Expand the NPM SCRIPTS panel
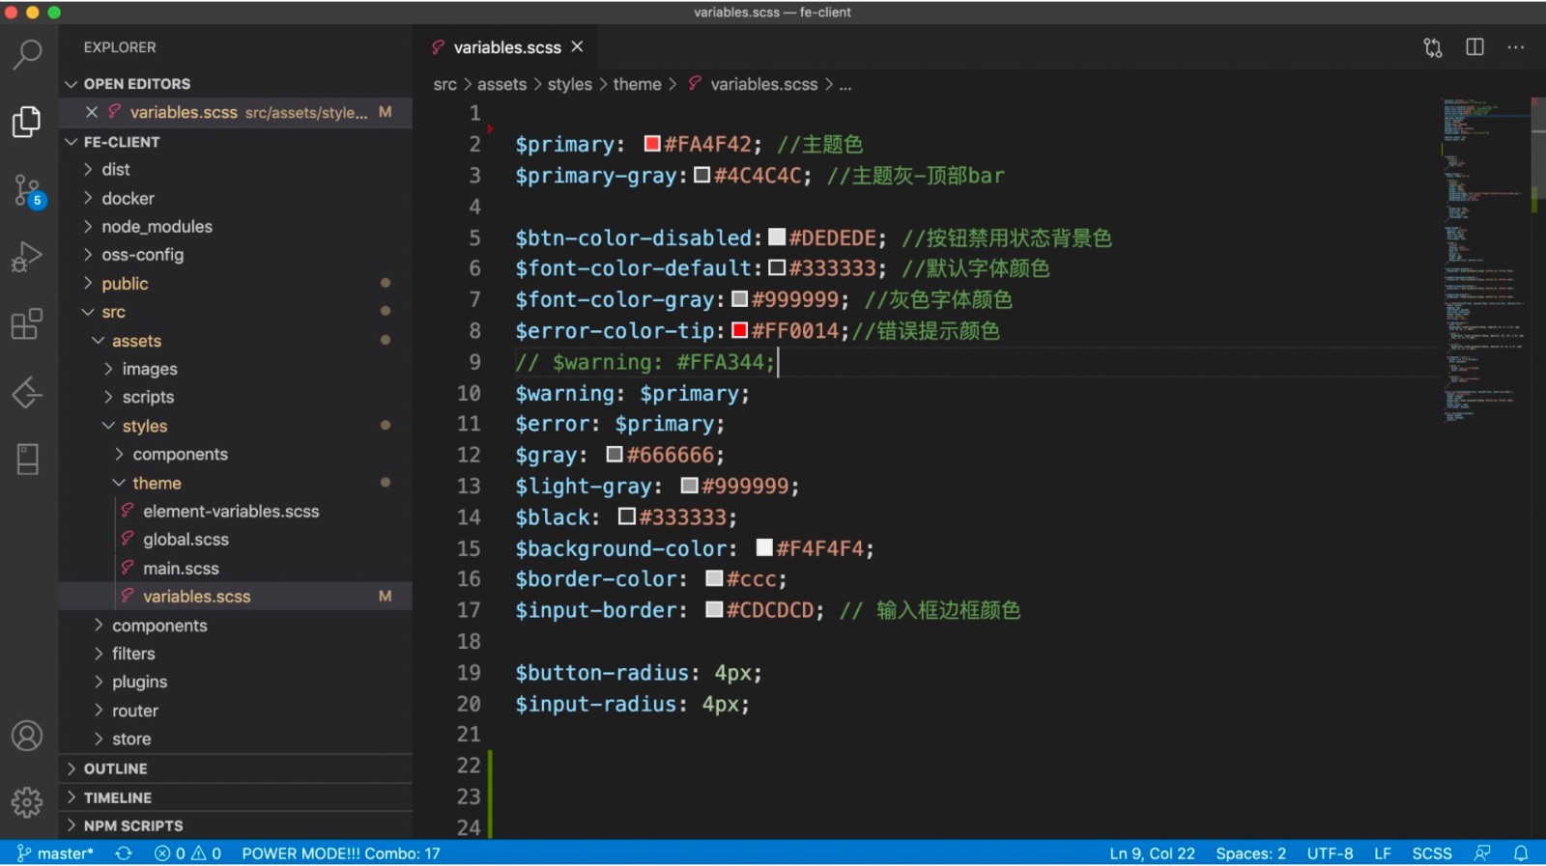 (236, 825)
